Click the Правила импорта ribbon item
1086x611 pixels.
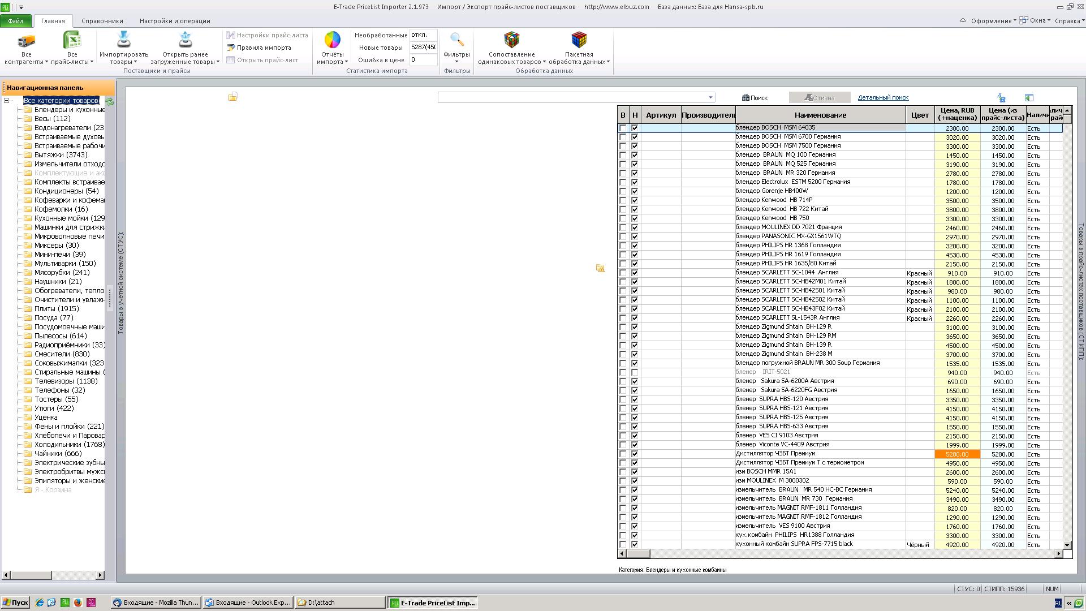259,48
